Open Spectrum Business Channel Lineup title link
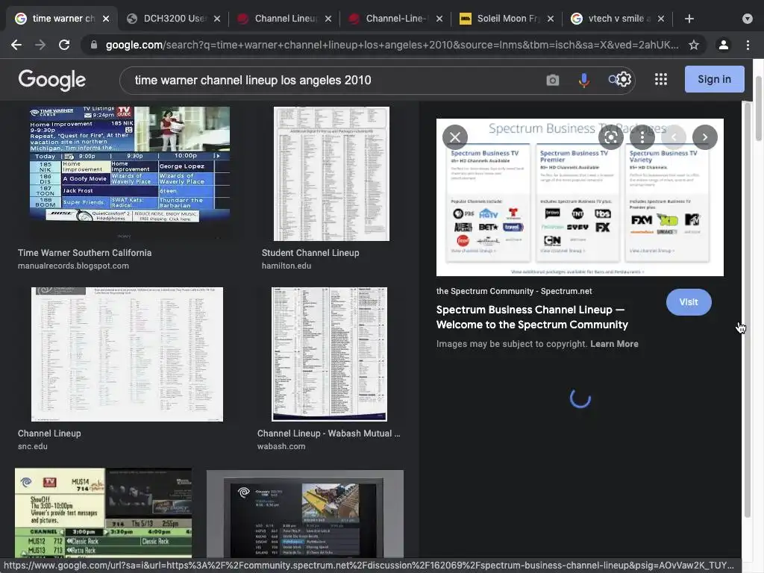764x573 pixels. [532, 317]
